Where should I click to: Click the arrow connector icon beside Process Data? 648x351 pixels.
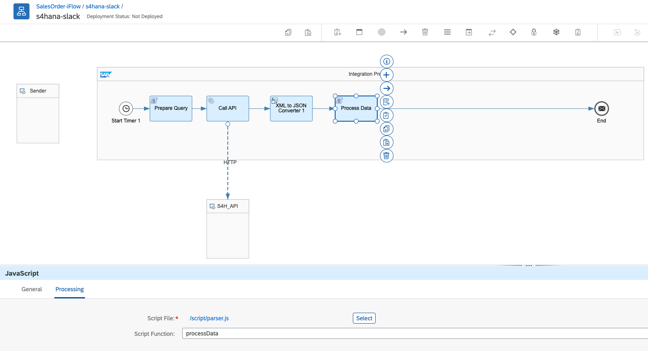(x=387, y=88)
